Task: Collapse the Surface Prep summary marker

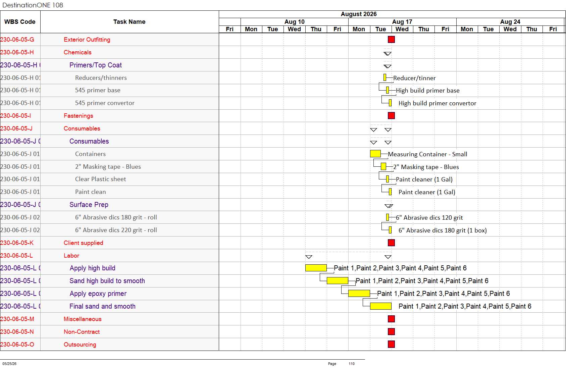Action: tap(389, 206)
